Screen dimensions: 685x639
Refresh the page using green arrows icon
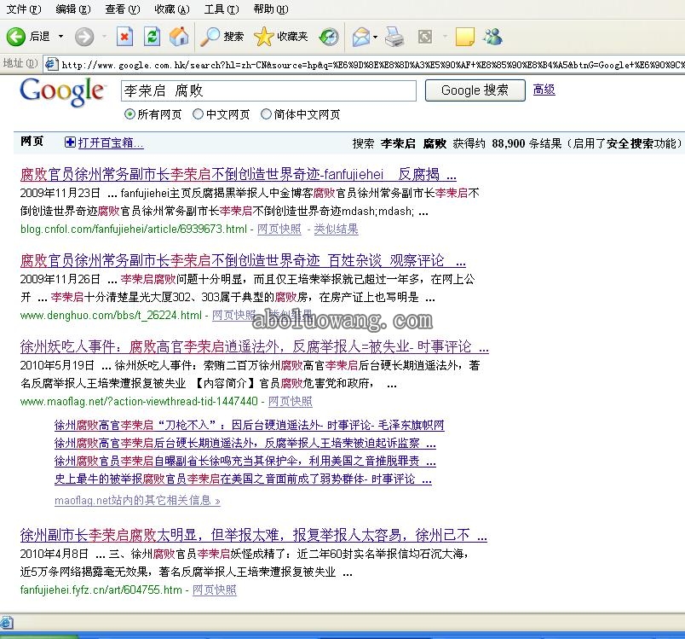[152, 37]
